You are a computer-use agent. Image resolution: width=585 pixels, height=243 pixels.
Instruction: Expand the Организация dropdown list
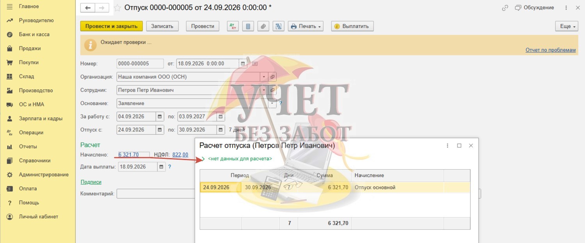[x=264, y=77]
